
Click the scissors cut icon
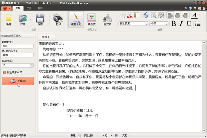click(130, 15)
